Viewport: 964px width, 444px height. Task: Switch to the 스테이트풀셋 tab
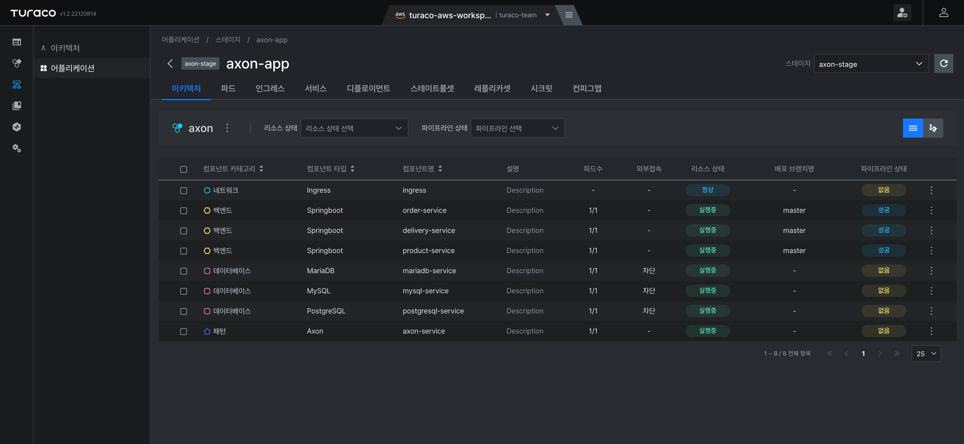432,89
